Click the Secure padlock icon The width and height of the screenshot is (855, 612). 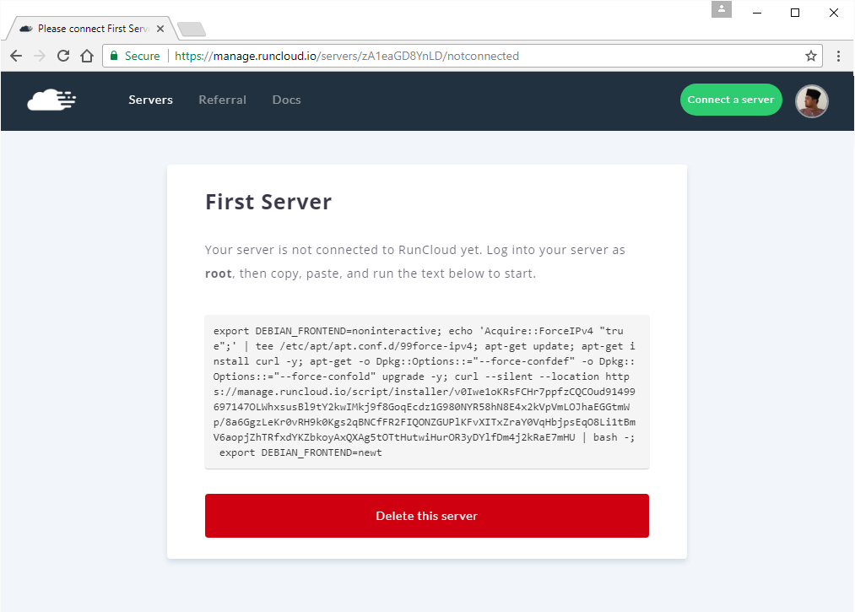pyautogui.click(x=113, y=56)
